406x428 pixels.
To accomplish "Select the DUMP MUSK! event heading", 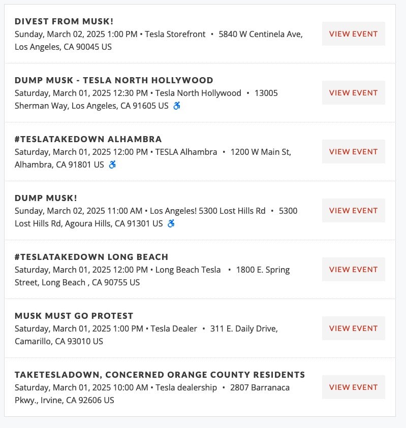I will (46, 198).
